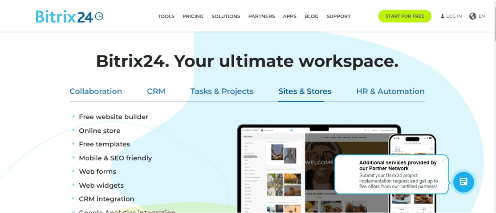Image resolution: width=496 pixels, height=213 pixels.
Task: Change language via EN selector
Action: [x=481, y=16]
